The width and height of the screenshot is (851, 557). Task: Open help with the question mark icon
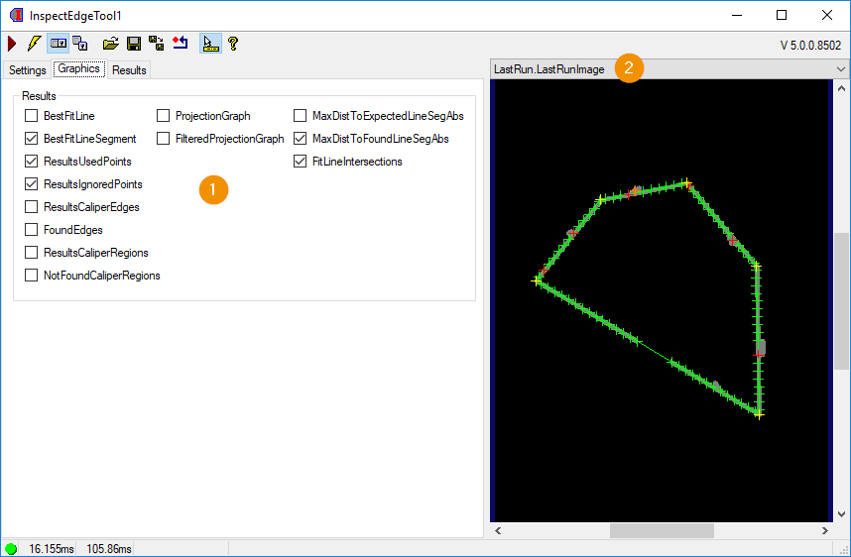point(233,44)
